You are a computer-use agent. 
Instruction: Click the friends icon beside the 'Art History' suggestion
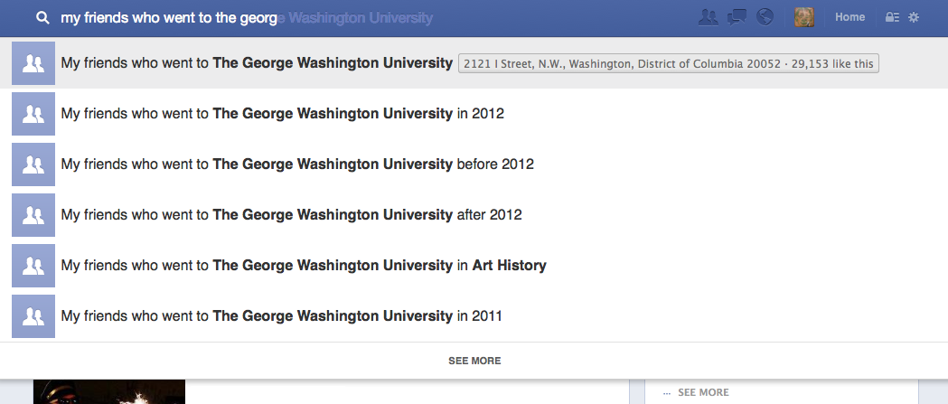[33, 266]
